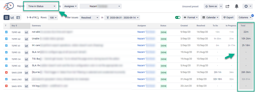The height and width of the screenshot is (92, 255).
Task: Click the In Progress column header
Action: coord(231,26)
